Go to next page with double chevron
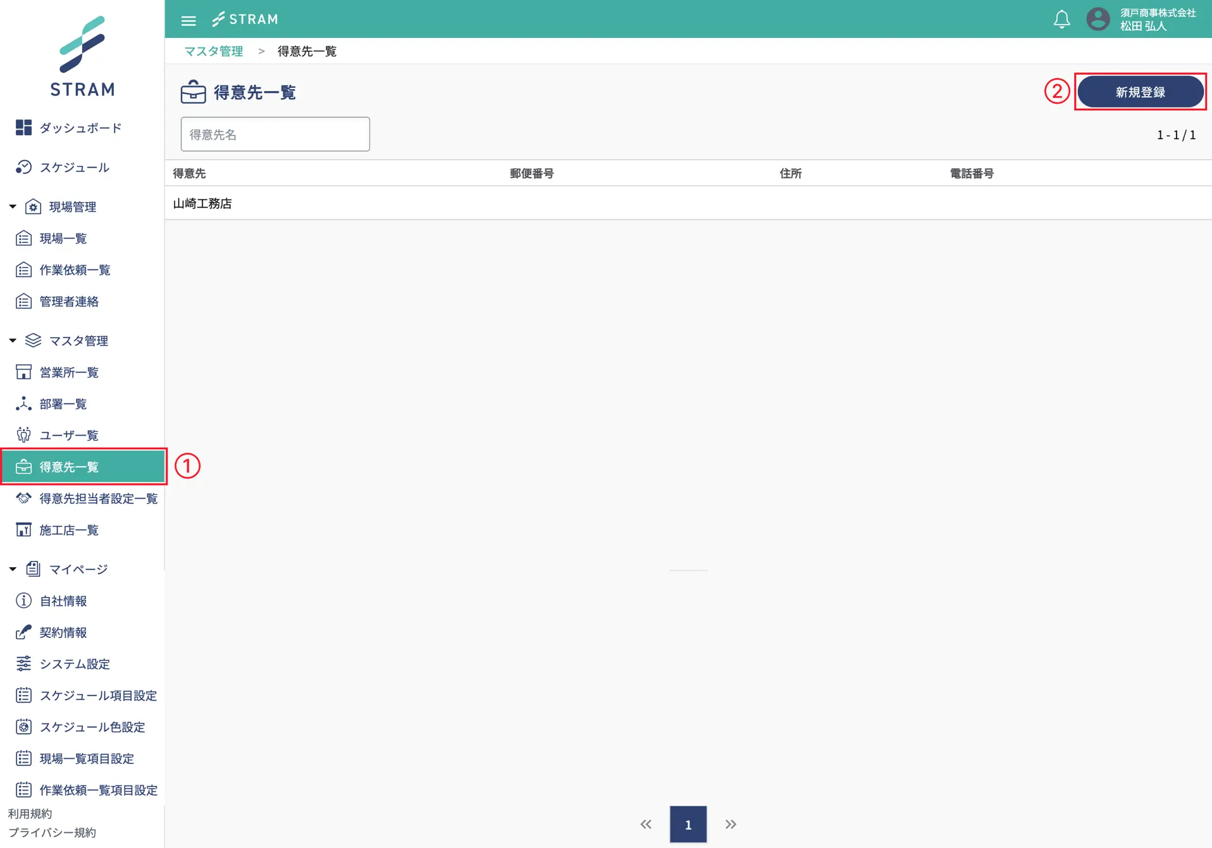This screenshot has width=1212, height=848. (x=731, y=824)
